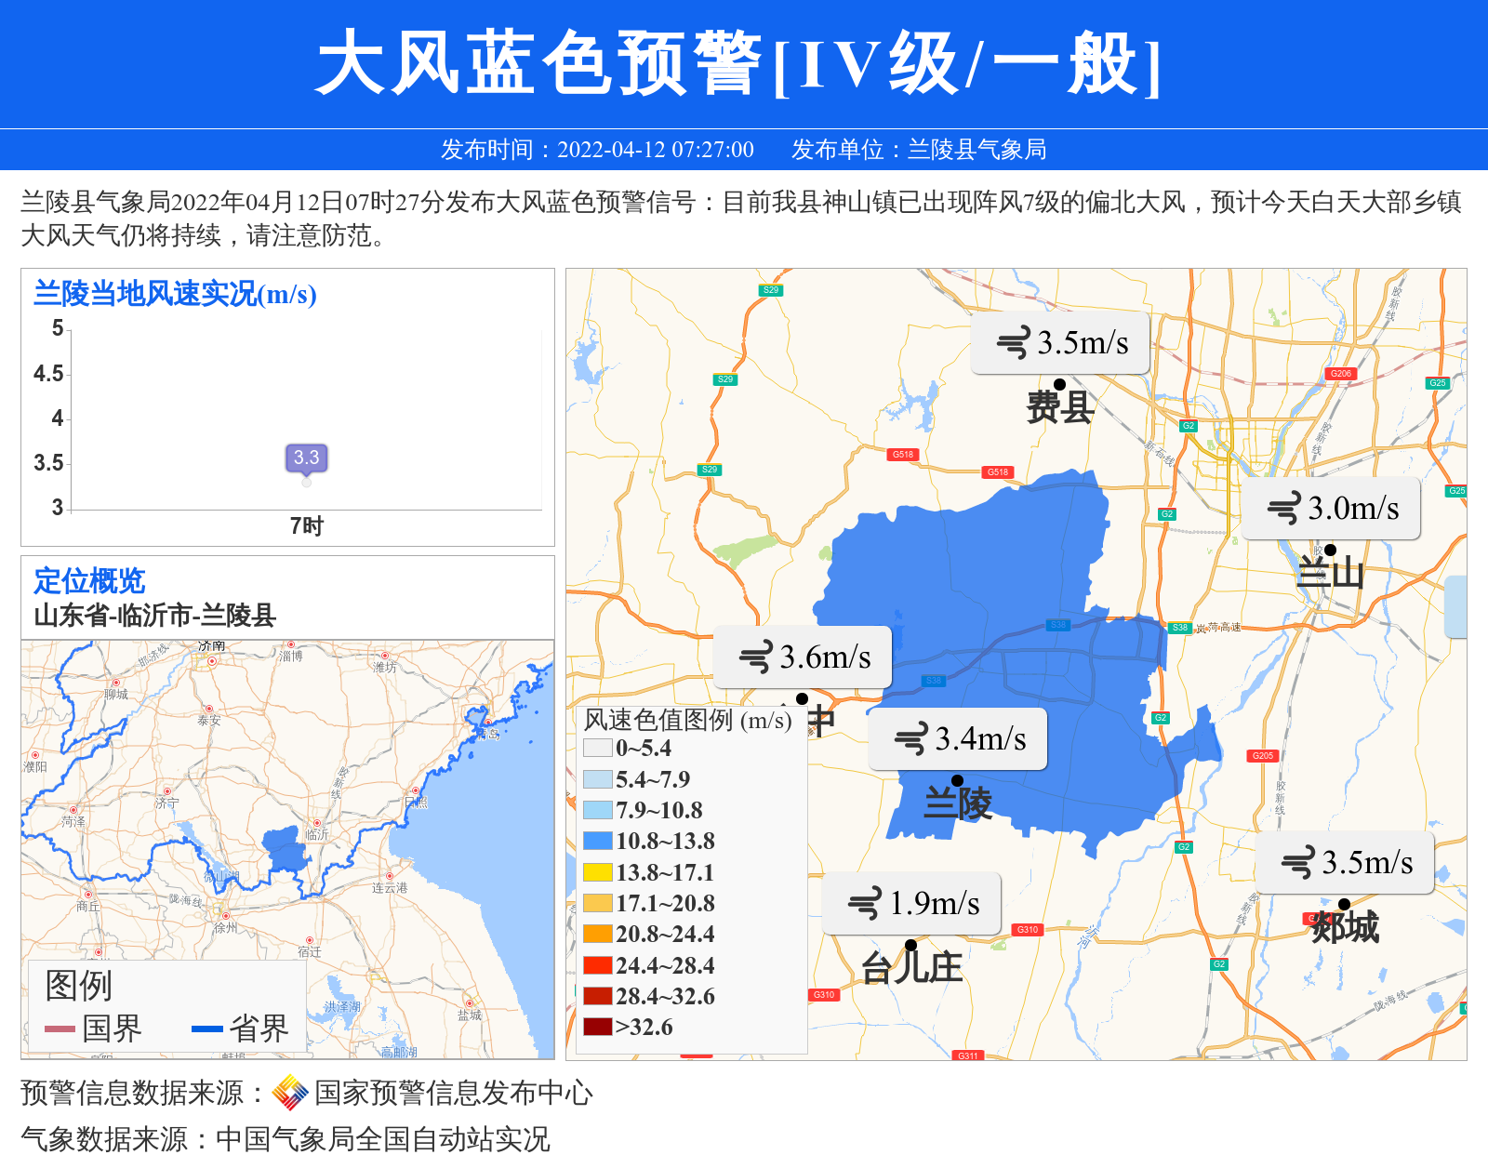Click the small blue 兰陵县 region on overview map
This screenshot has width=1488, height=1168.
pos(284,850)
